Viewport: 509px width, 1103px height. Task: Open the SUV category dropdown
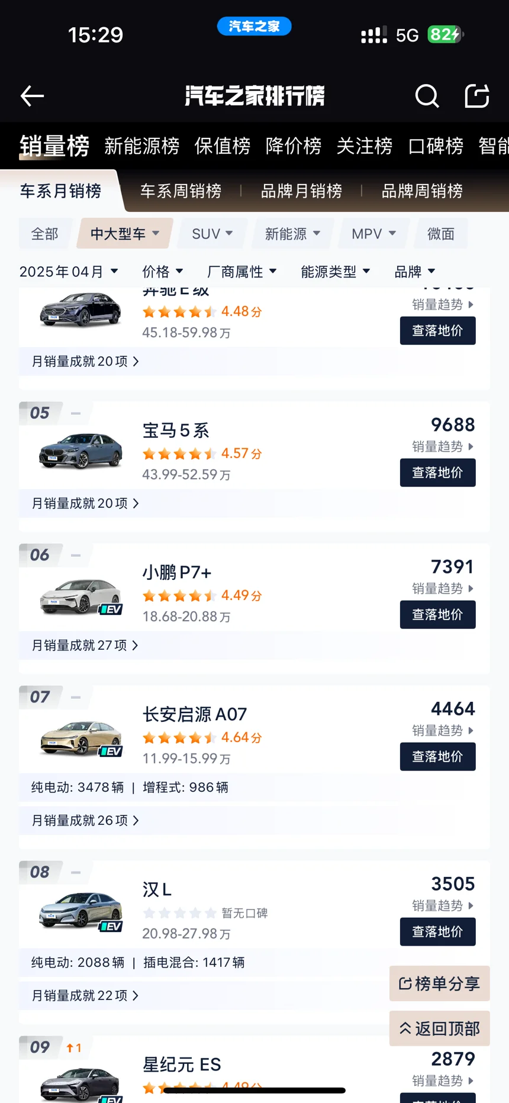212,234
